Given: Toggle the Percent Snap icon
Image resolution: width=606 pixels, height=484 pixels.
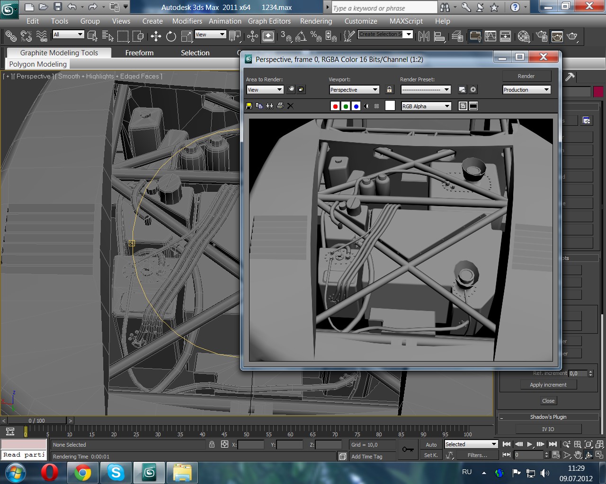Looking at the screenshot, I should 316,36.
